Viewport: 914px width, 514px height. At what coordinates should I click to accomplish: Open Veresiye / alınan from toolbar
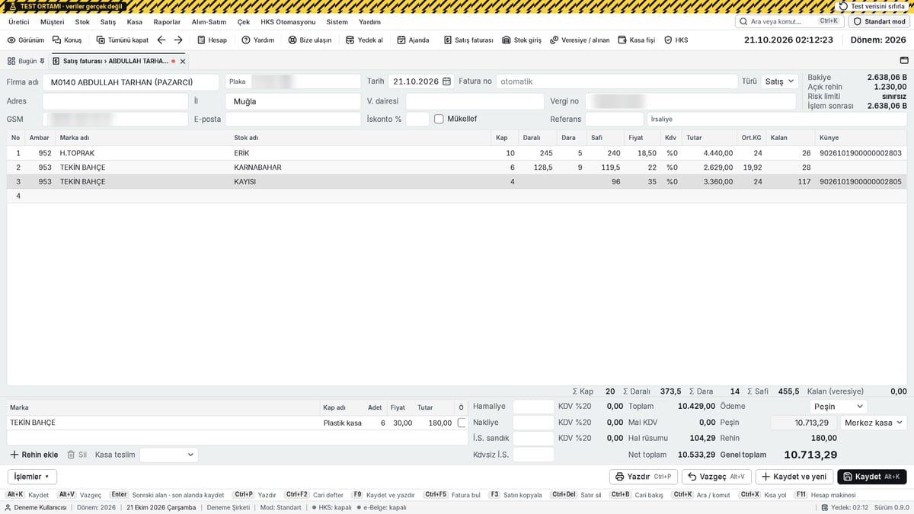(580, 40)
